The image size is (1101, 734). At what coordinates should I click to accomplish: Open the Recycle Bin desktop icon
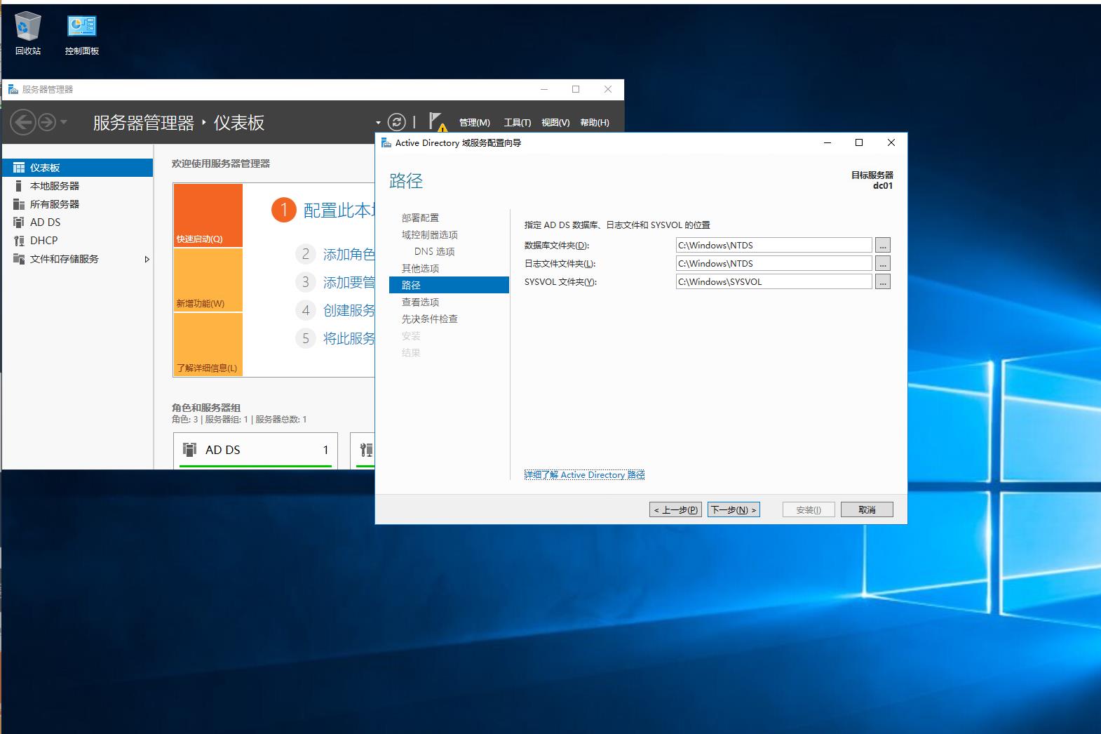click(28, 33)
